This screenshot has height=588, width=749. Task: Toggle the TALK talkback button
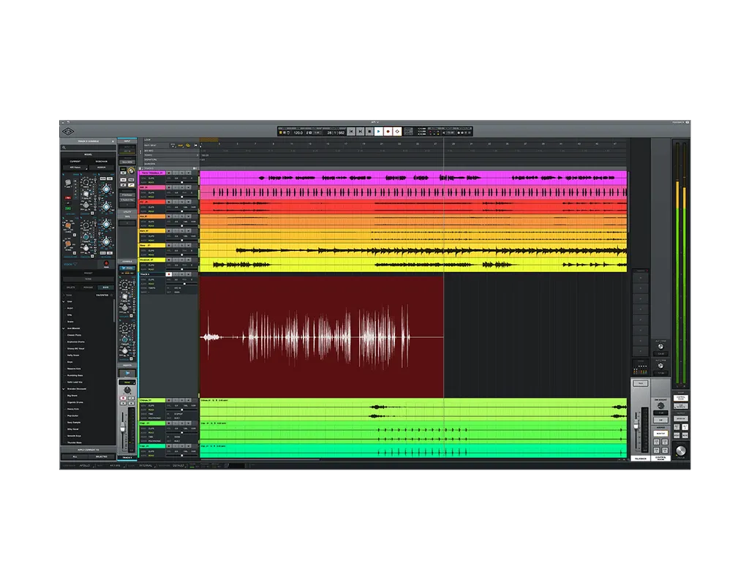tap(641, 383)
